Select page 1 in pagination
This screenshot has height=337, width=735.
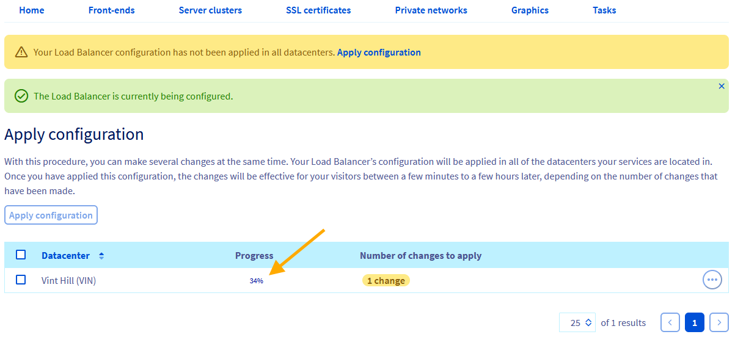(695, 322)
